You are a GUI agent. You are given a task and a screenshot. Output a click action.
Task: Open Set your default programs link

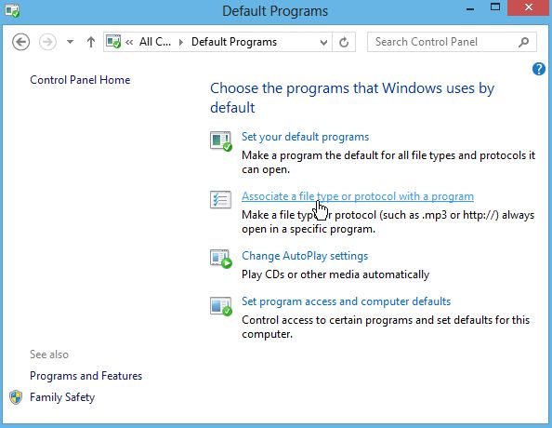tap(305, 137)
